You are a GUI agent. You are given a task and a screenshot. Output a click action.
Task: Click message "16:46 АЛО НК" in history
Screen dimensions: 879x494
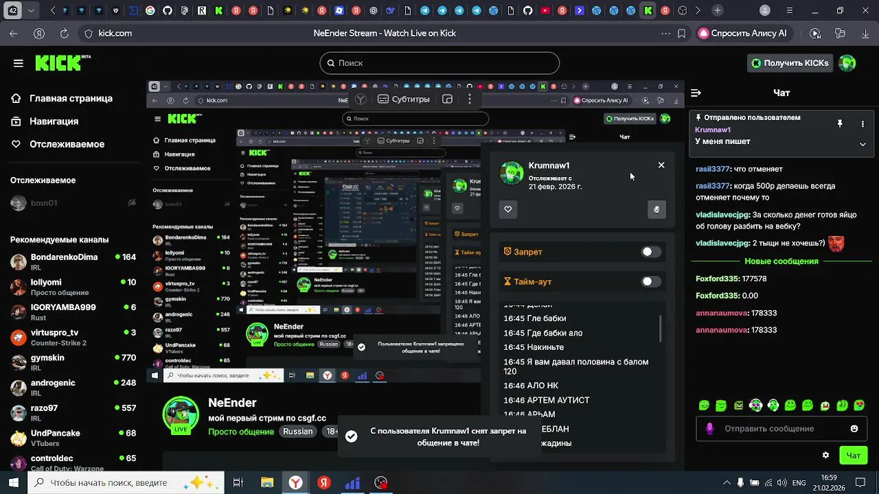click(531, 386)
